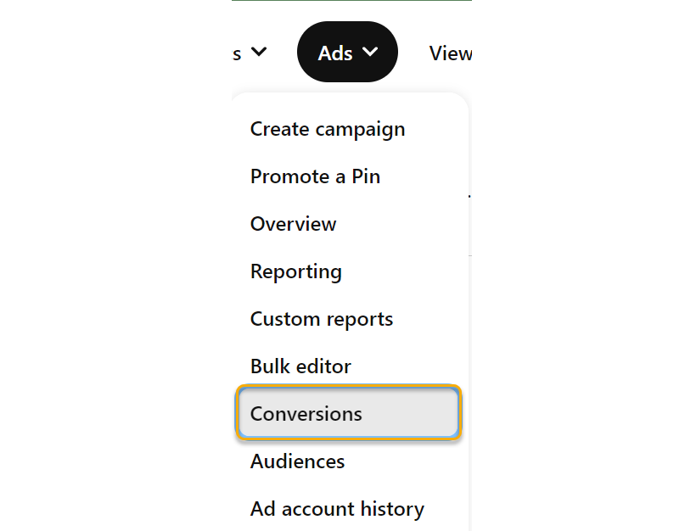685x531 pixels.
Task: Open the View menu in the top bar
Action: point(450,53)
